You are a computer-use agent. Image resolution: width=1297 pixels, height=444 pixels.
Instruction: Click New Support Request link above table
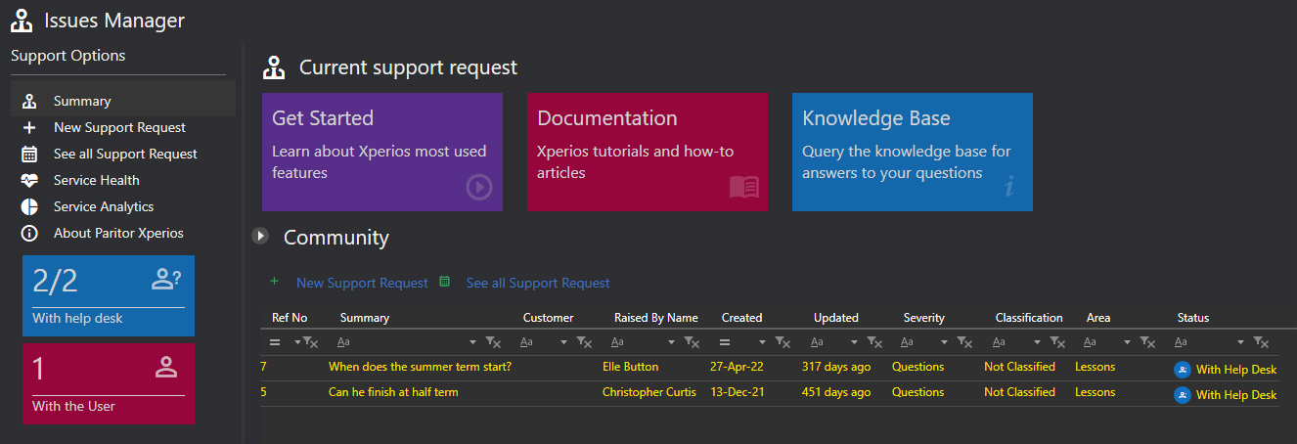point(362,283)
